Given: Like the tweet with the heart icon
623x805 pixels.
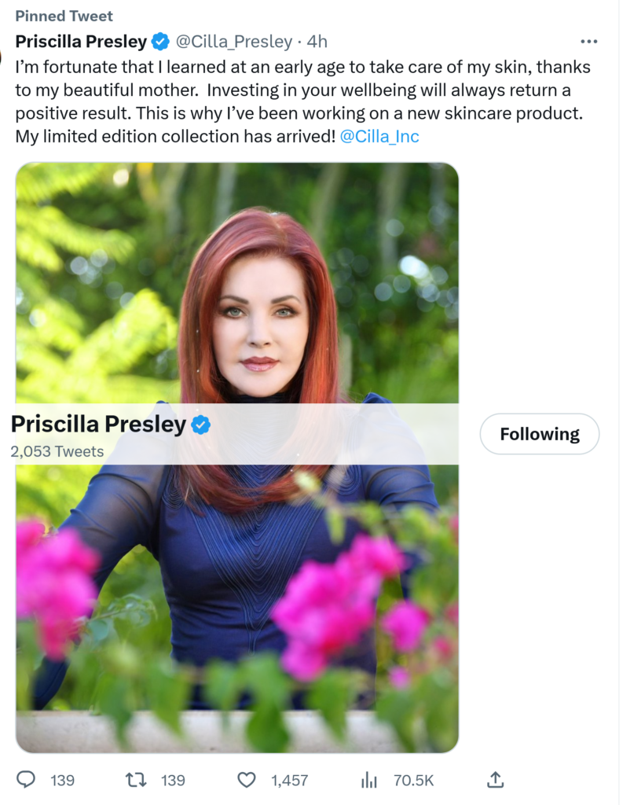Looking at the screenshot, I should click(x=247, y=780).
